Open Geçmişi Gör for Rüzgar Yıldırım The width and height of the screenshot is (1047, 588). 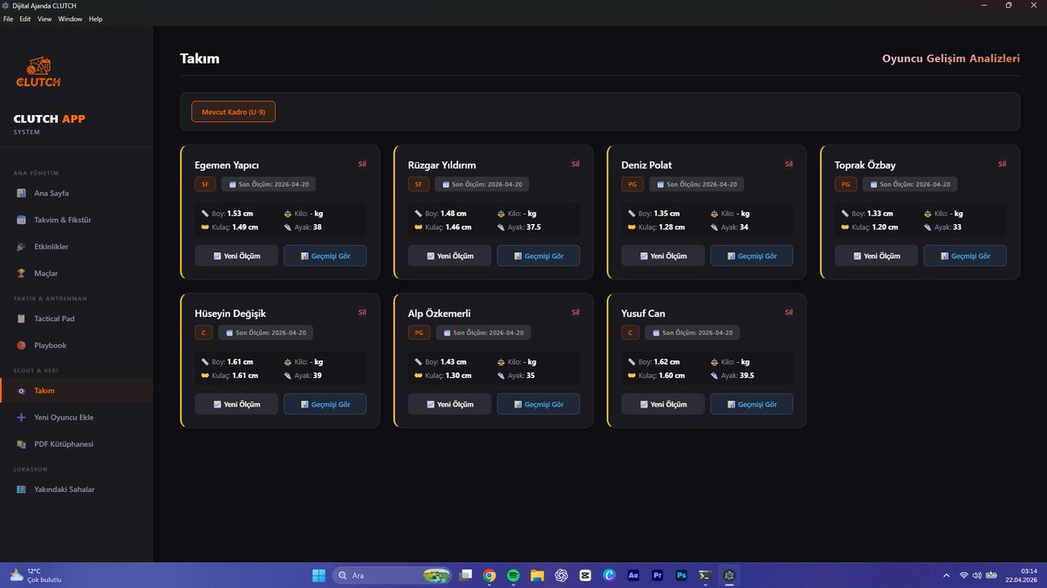click(x=538, y=255)
